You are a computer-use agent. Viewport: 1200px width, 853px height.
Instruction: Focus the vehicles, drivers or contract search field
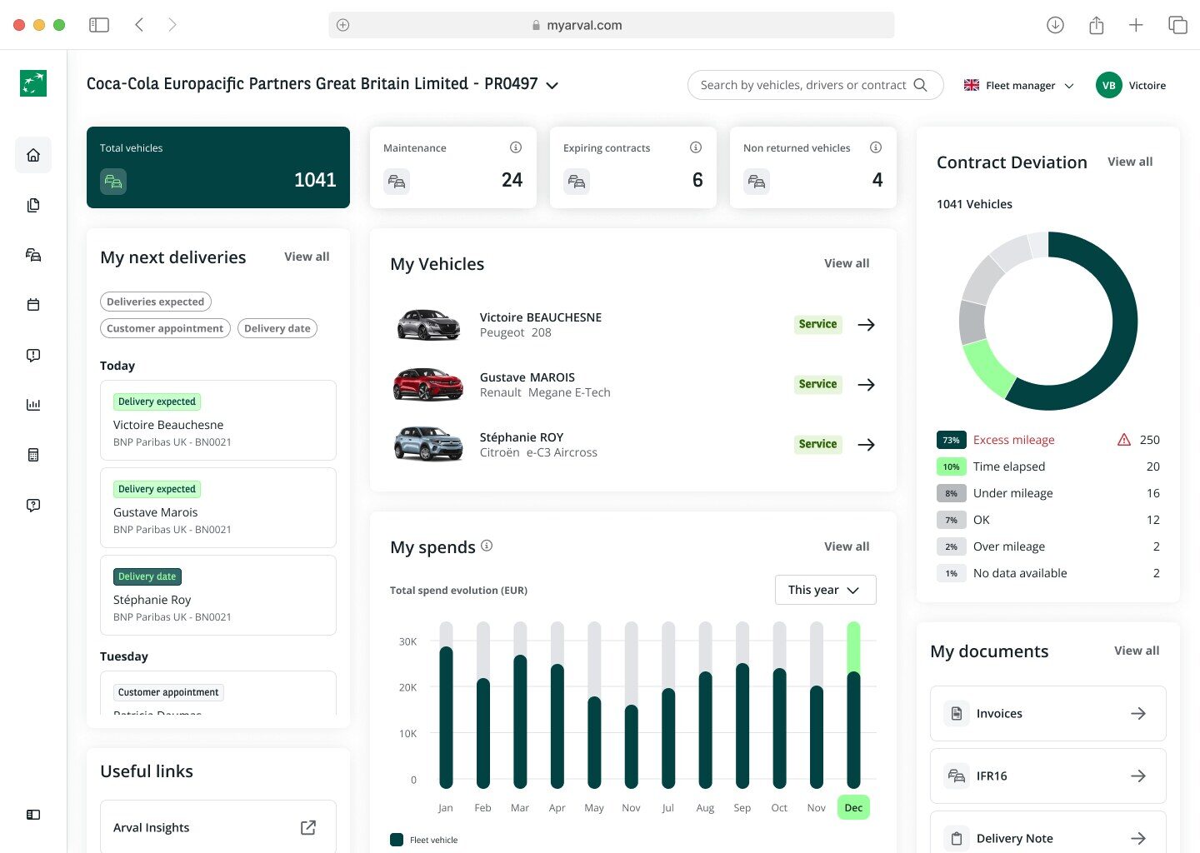(x=815, y=85)
